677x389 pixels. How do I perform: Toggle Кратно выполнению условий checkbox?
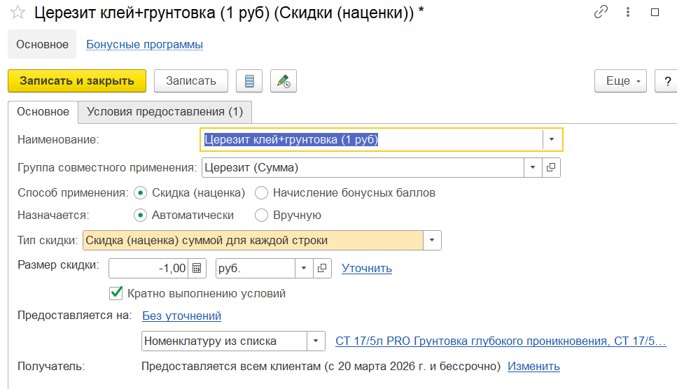(117, 293)
